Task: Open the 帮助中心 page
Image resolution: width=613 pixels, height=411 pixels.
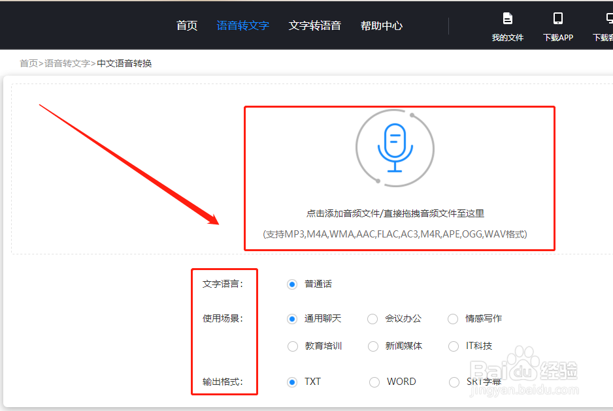Action: coord(382,25)
